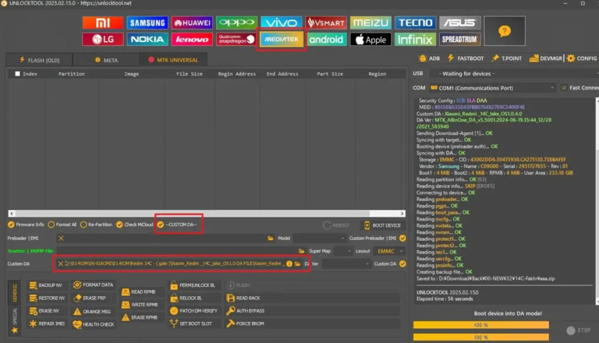This screenshot has height=343, width=599.
Task: Select the GENERIC side tab
Action: coord(15,293)
